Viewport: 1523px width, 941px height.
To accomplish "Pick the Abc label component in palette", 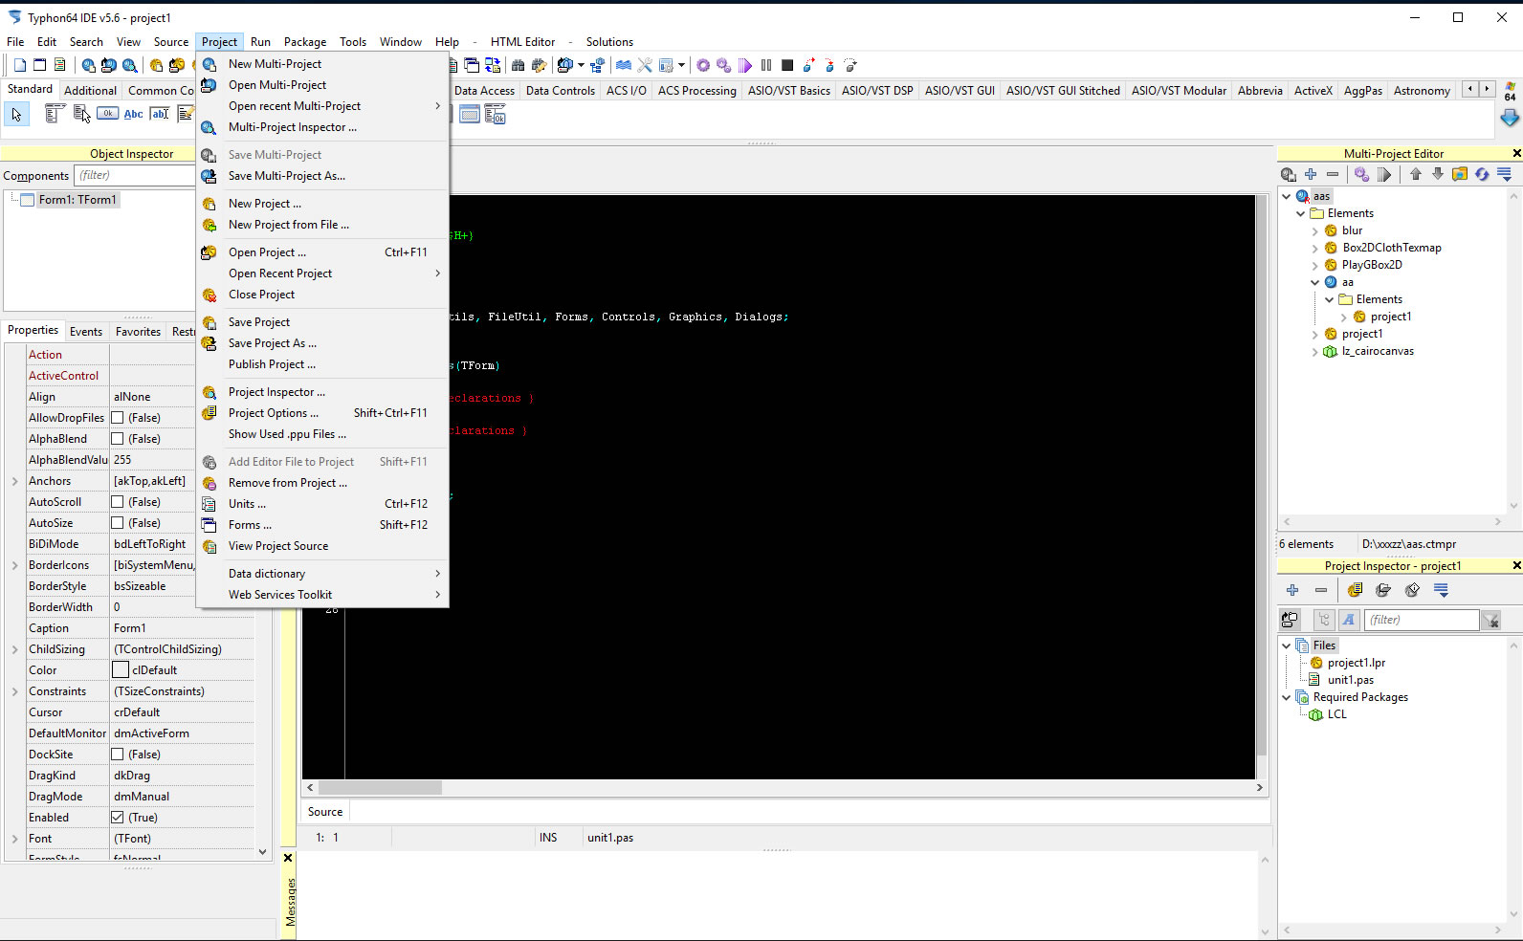I will 134,114.
